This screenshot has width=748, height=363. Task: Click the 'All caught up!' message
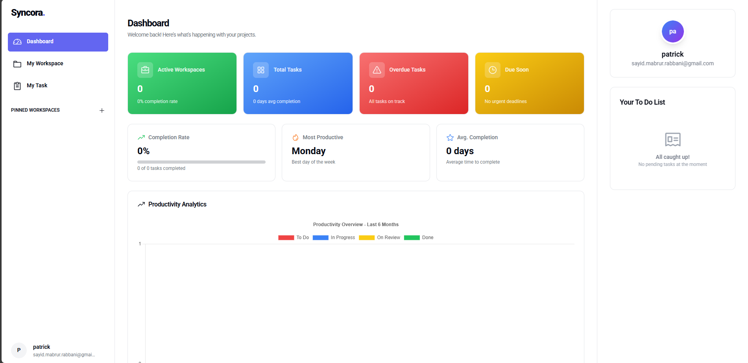[x=672, y=157]
